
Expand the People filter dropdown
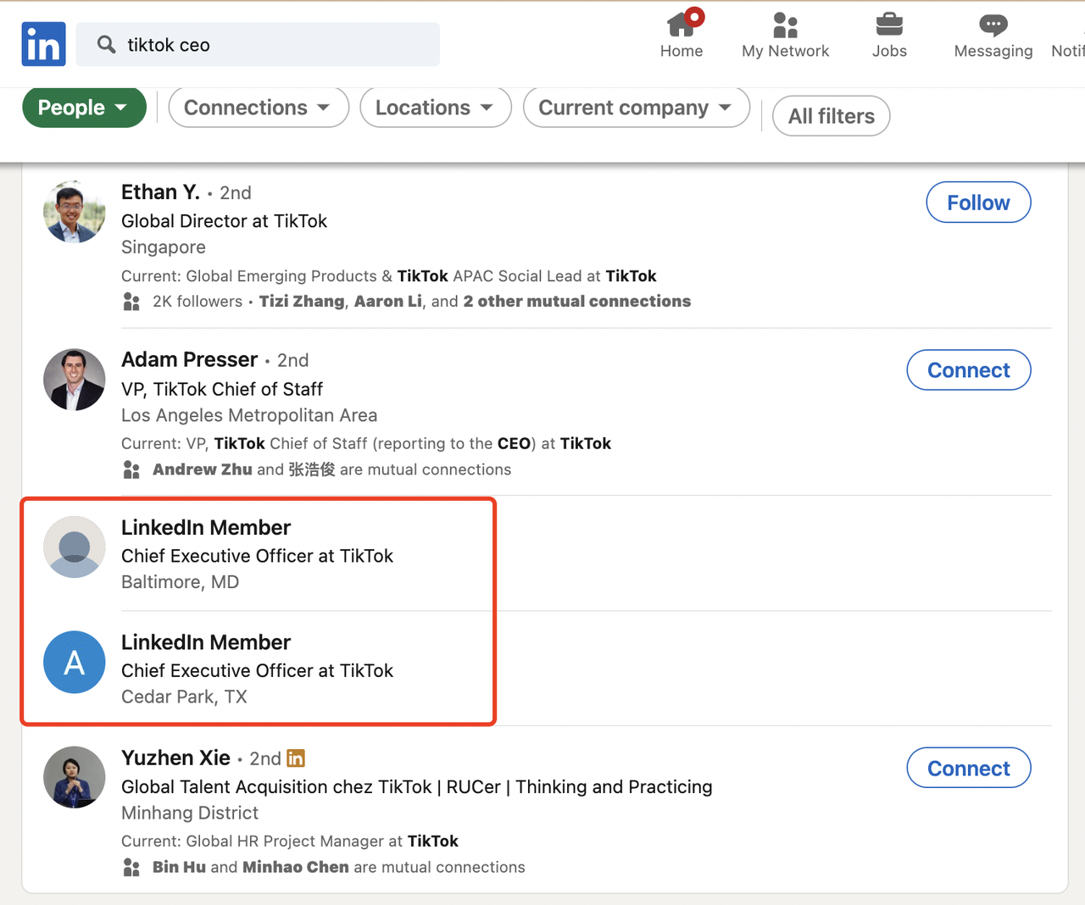[84, 108]
